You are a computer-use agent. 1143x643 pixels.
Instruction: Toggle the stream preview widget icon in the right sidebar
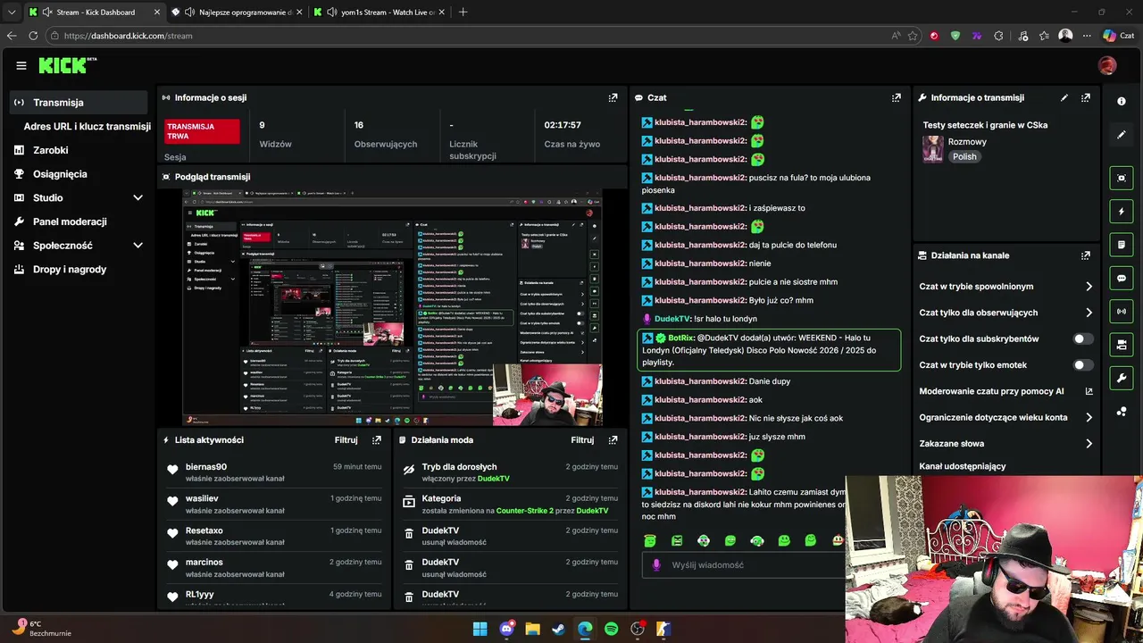[x=1122, y=178]
